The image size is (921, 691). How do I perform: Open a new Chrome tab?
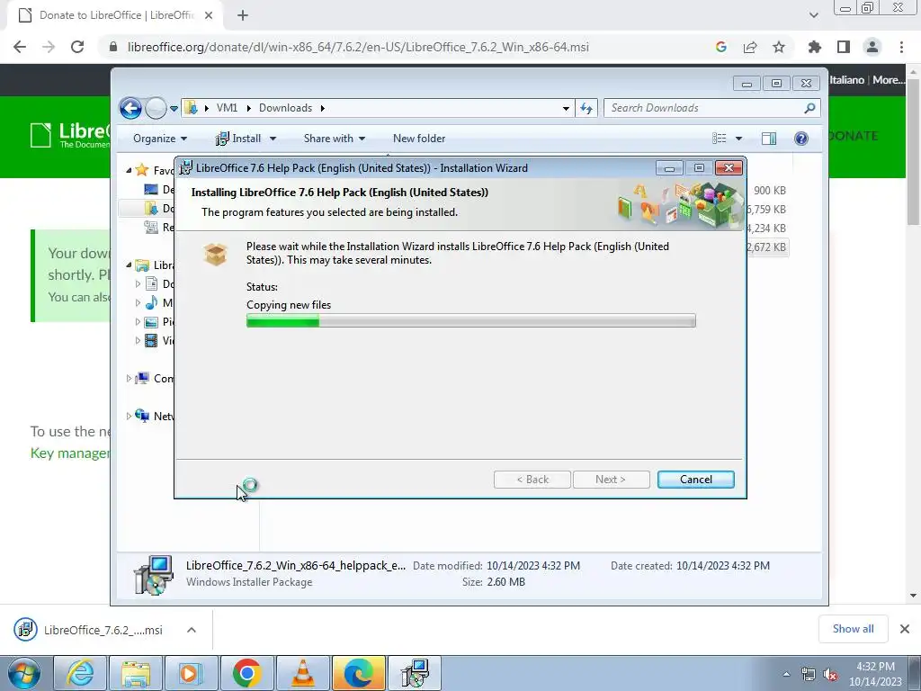pos(243,15)
